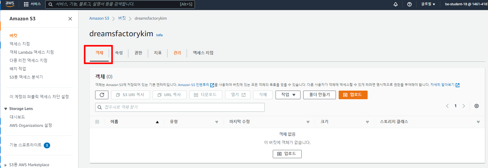Switch to the 속성 tab

tap(119, 53)
